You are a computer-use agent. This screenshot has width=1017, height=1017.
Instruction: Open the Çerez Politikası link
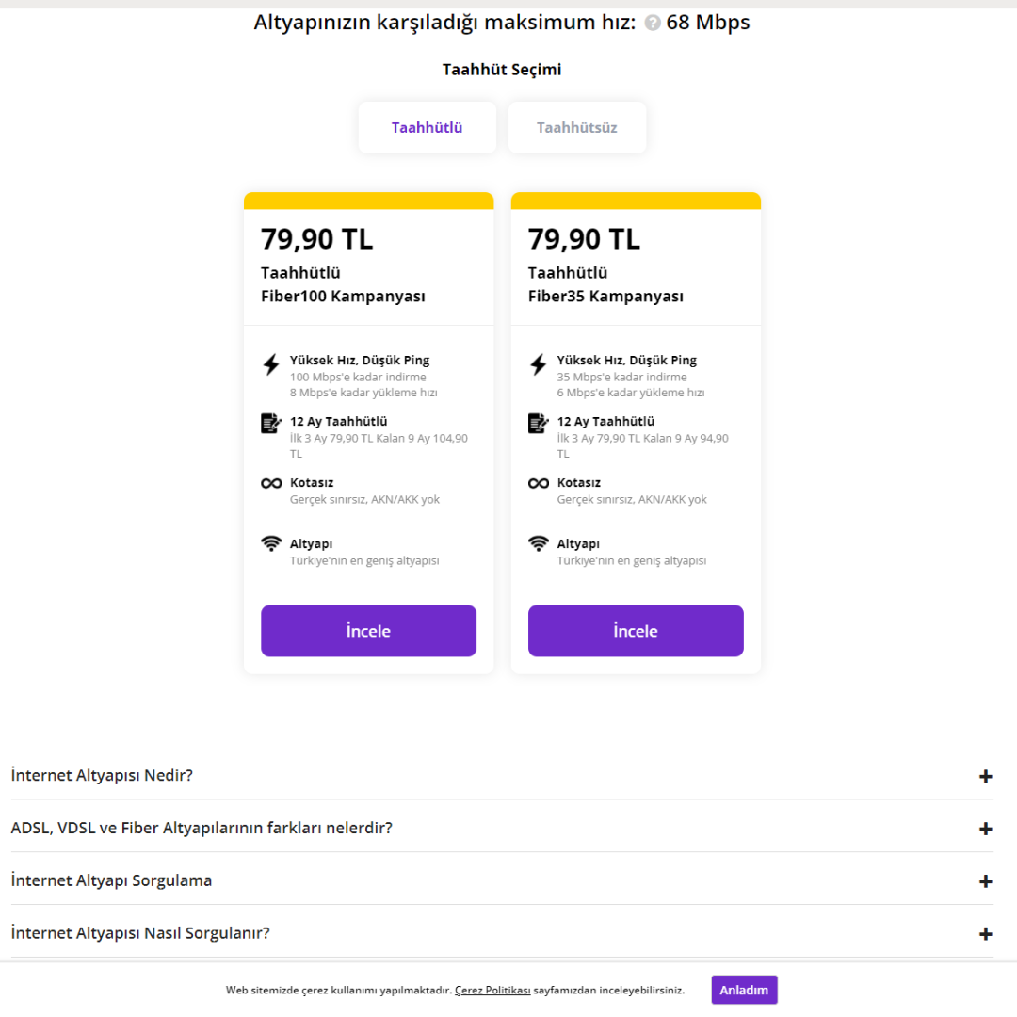(492, 991)
